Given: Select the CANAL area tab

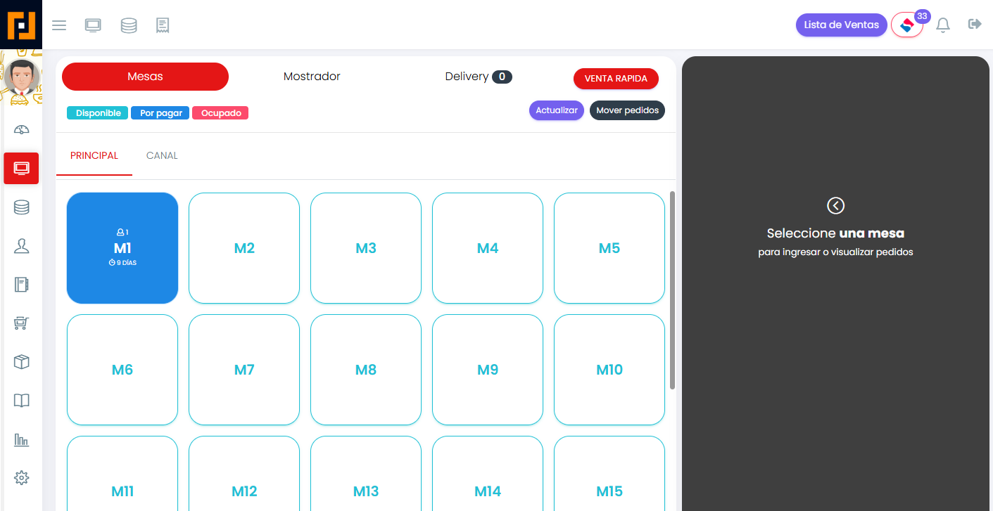Looking at the screenshot, I should [162, 155].
